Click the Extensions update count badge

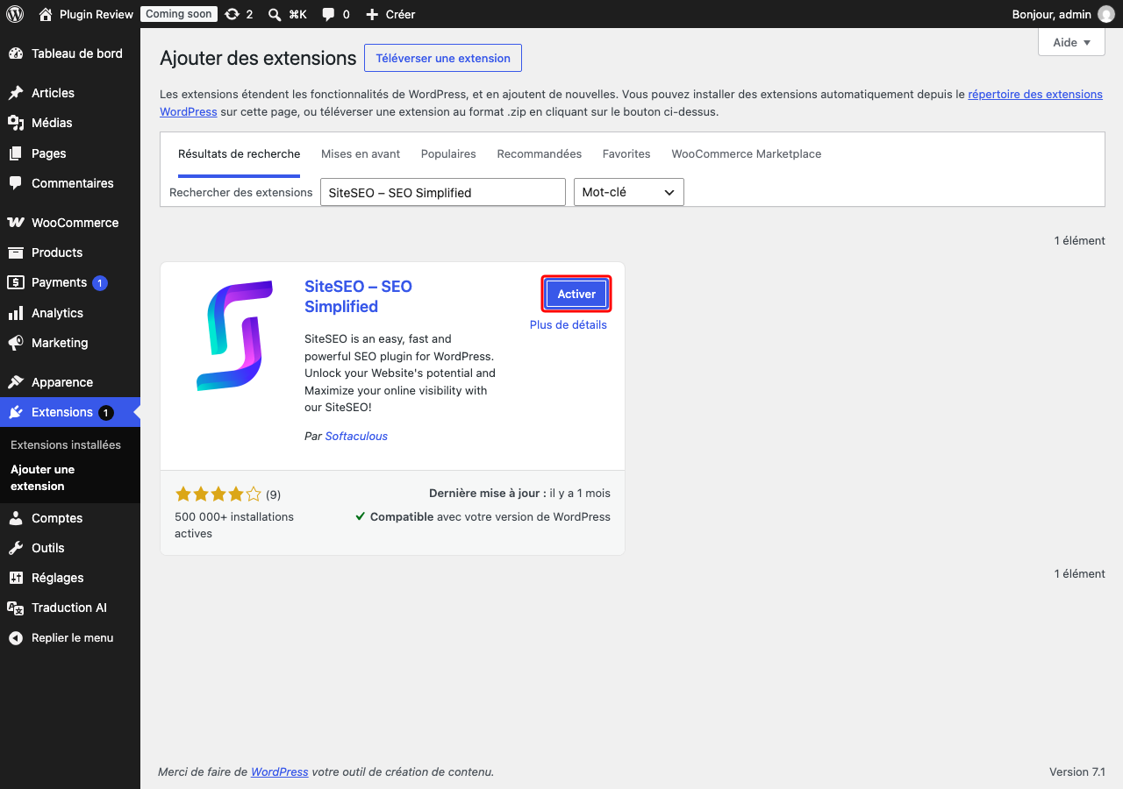106,412
